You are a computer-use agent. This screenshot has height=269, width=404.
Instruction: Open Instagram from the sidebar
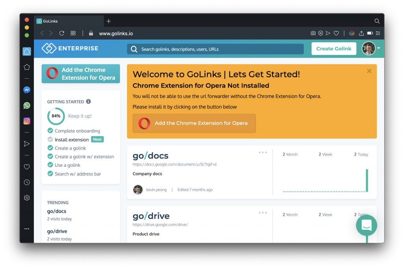[x=26, y=121]
